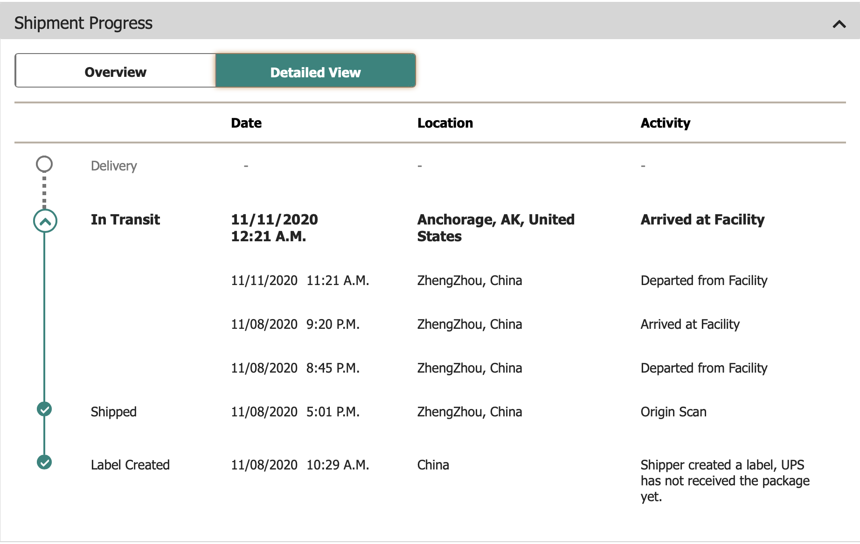Click the Location column header
The image size is (860, 544).
[x=445, y=123]
